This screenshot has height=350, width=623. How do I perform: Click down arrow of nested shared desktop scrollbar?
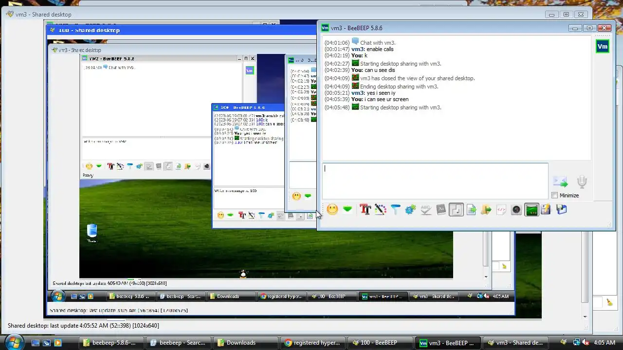pyautogui.click(x=486, y=277)
